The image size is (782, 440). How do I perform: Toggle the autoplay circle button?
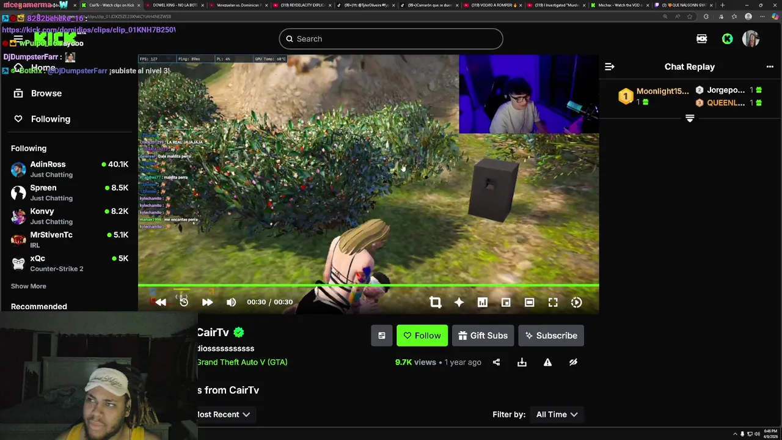point(576,302)
